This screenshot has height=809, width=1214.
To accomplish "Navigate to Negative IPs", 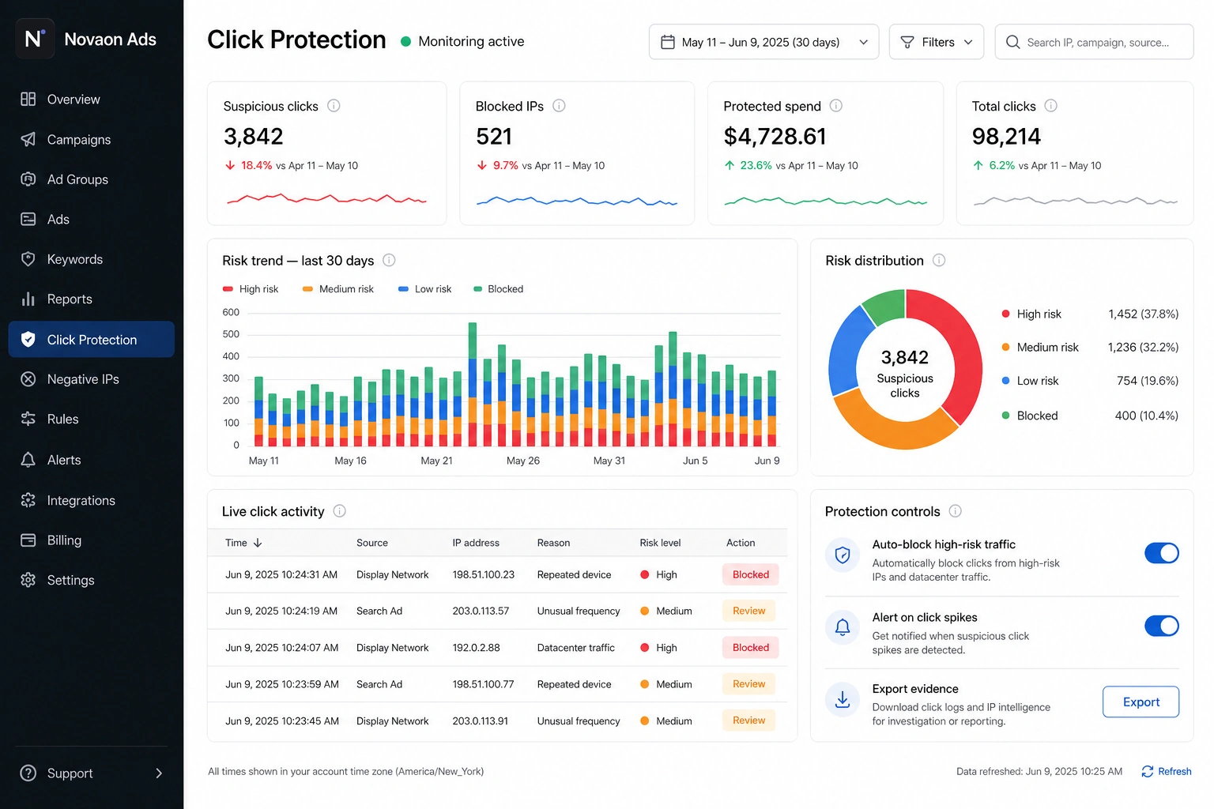I will 92,379.
